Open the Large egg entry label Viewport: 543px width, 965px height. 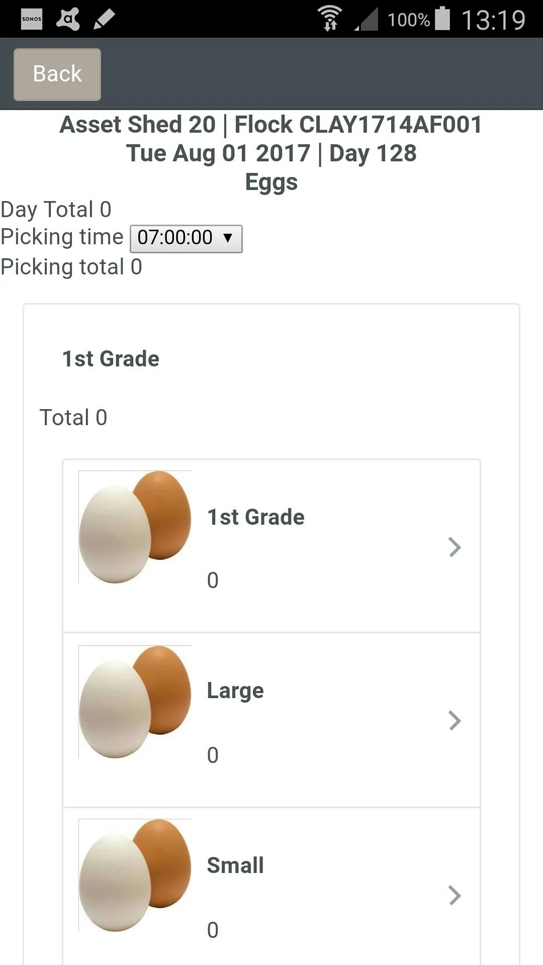coord(235,691)
